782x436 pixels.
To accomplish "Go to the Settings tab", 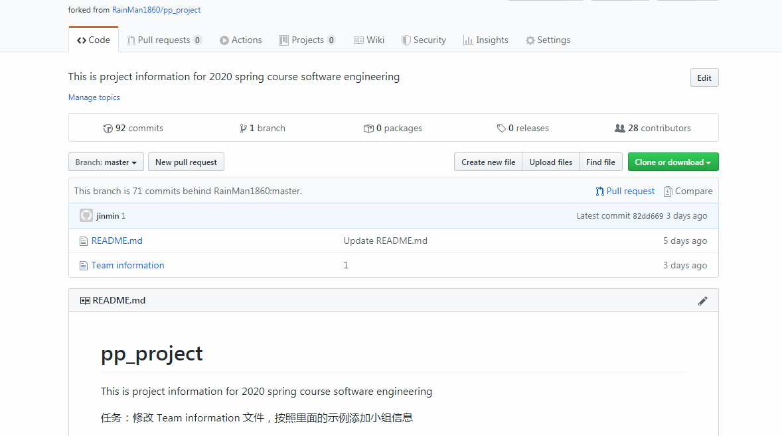I will [548, 40].
